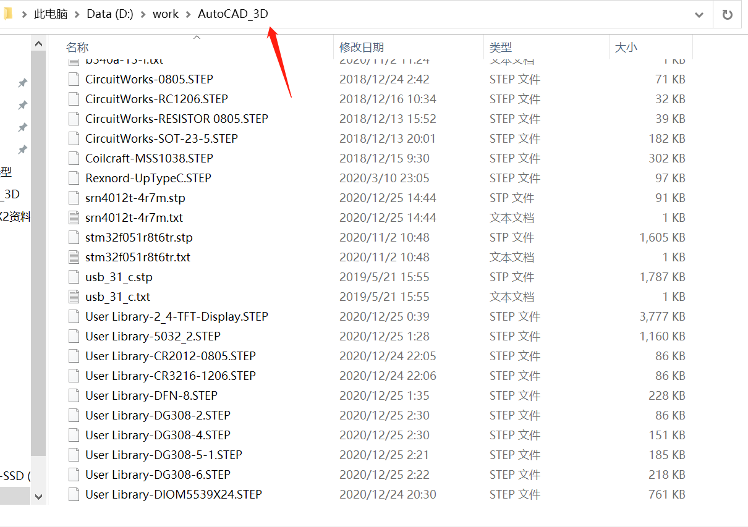Image resolution: width=748 pixels, height=527 pixels.
Task: Select file name User Library-DIOM5539X24.STEP
Action: pyautogui.click(x=174, y=494)
